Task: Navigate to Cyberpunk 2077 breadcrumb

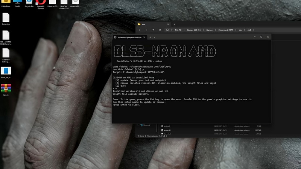Action: click(225, 30)
